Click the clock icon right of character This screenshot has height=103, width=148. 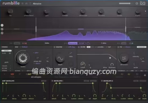click(x=88, y=43)
